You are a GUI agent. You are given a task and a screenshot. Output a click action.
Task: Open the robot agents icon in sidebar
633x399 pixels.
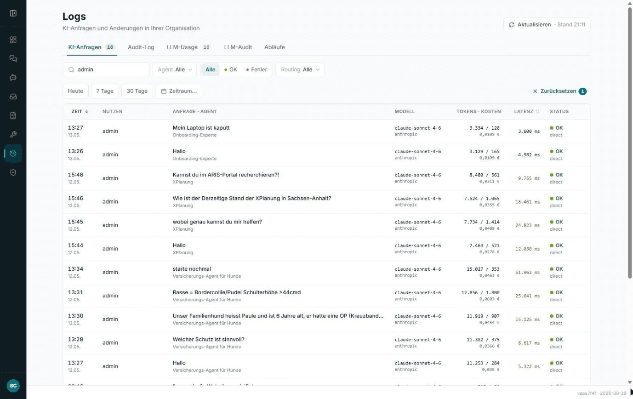(x=13, y=78)
